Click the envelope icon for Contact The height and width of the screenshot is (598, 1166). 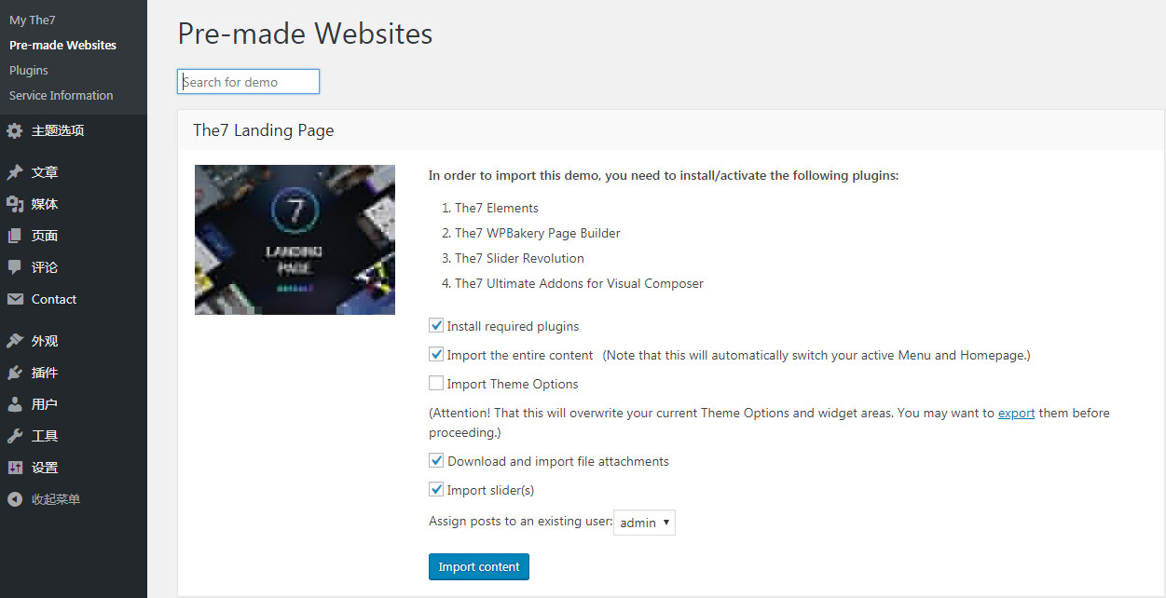click(14, 299)
